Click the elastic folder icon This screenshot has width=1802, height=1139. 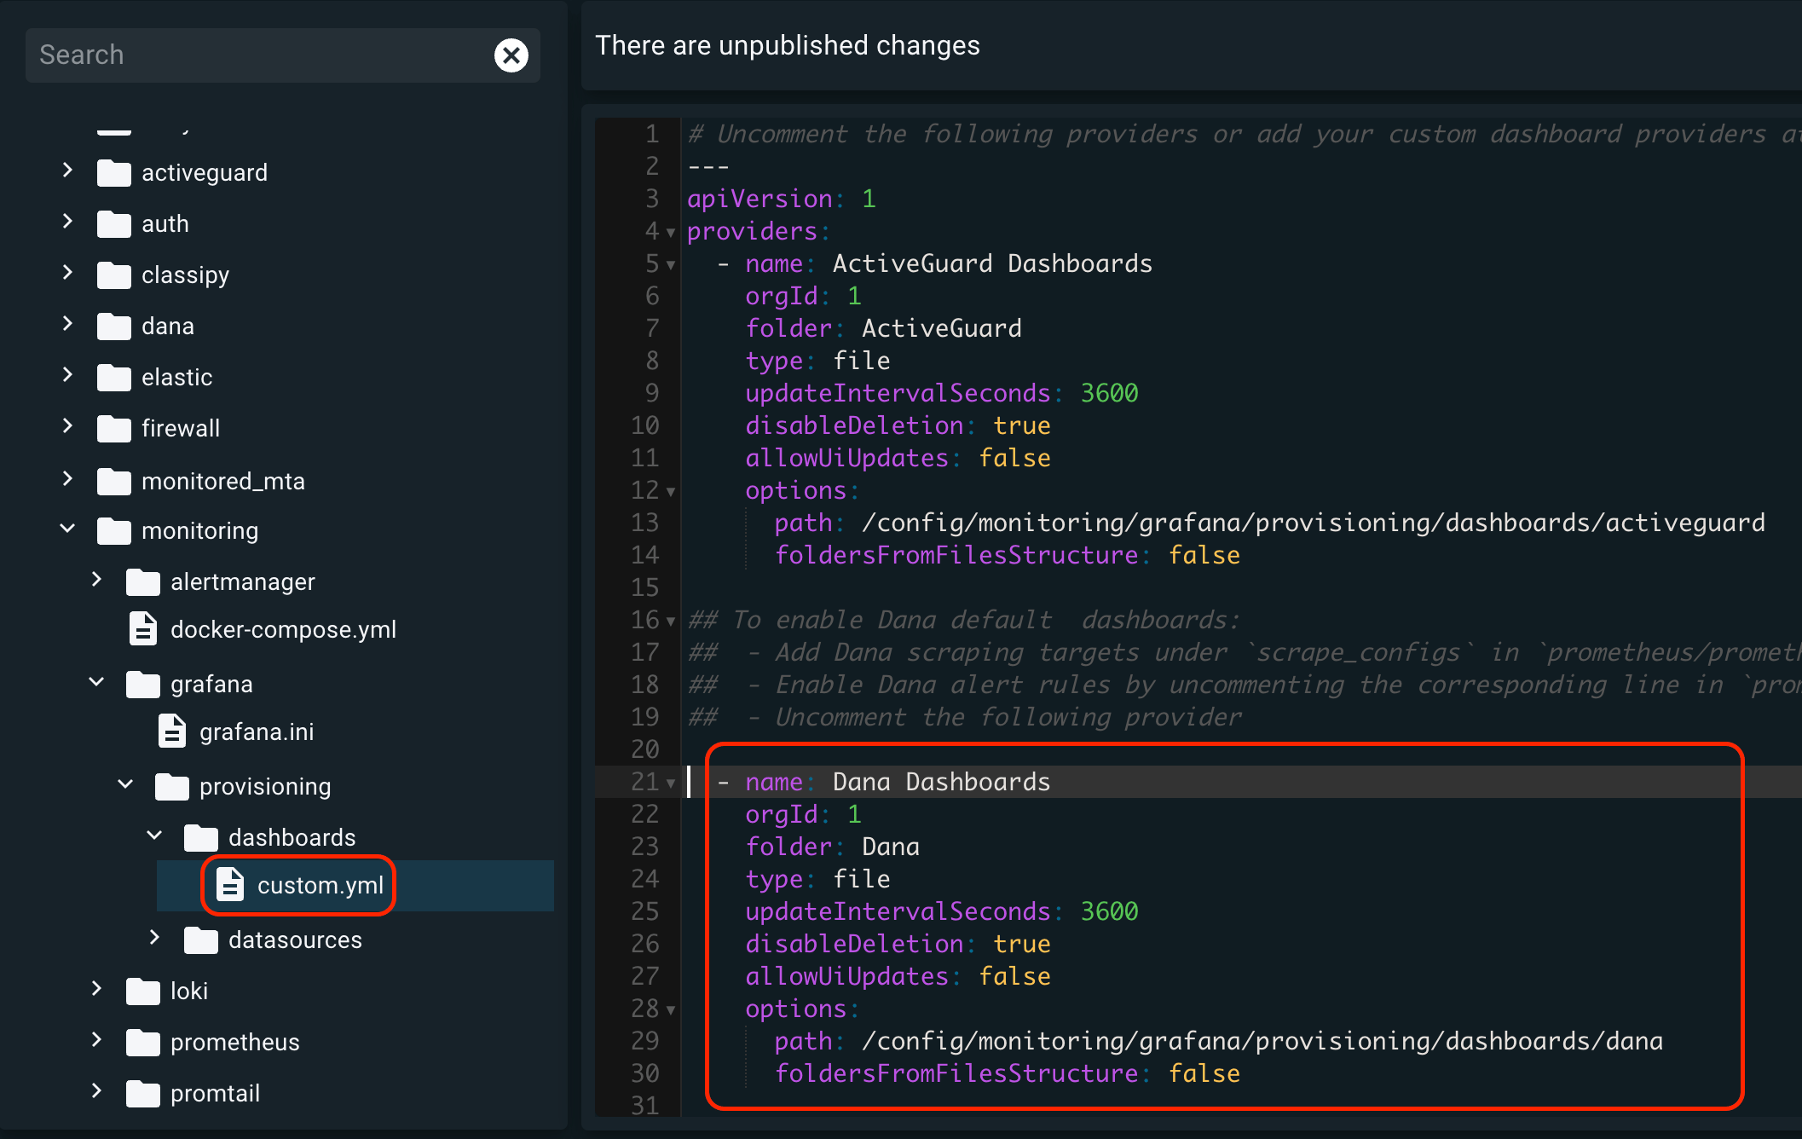click(114, 378)
